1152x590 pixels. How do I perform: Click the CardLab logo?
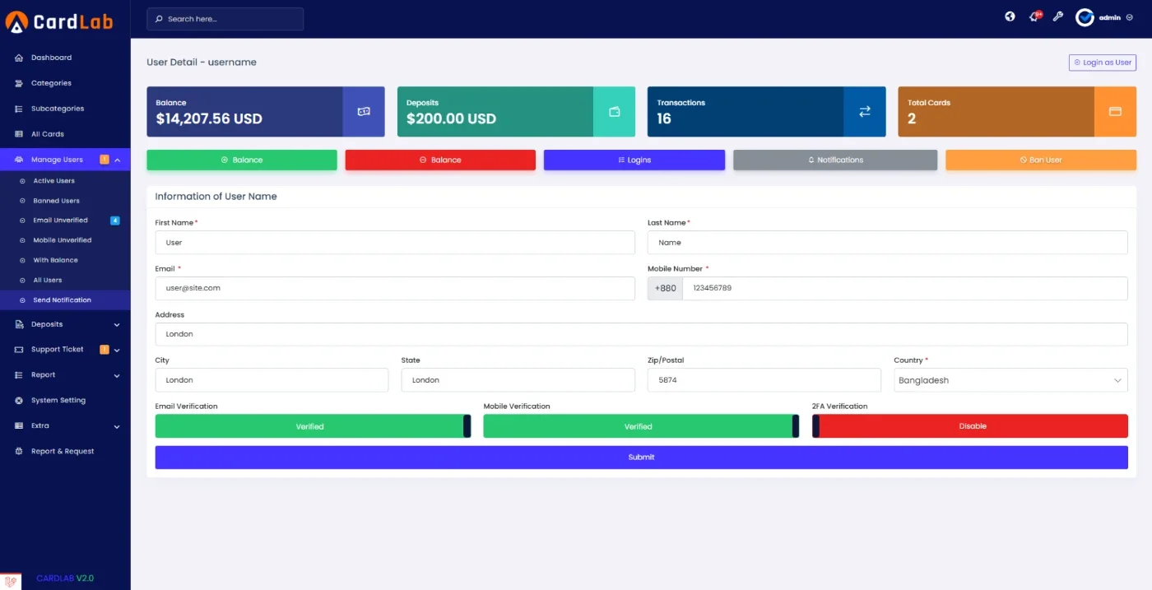(x=58, y=22)
